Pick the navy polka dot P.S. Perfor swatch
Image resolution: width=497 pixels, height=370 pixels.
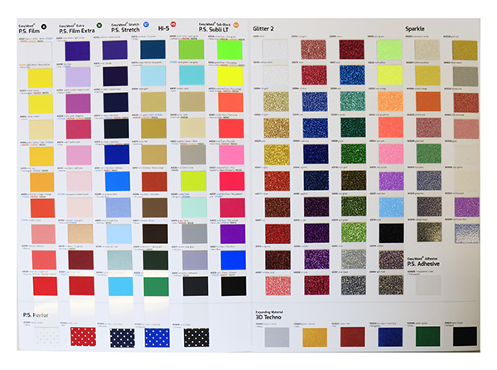[x=123, y=338]
